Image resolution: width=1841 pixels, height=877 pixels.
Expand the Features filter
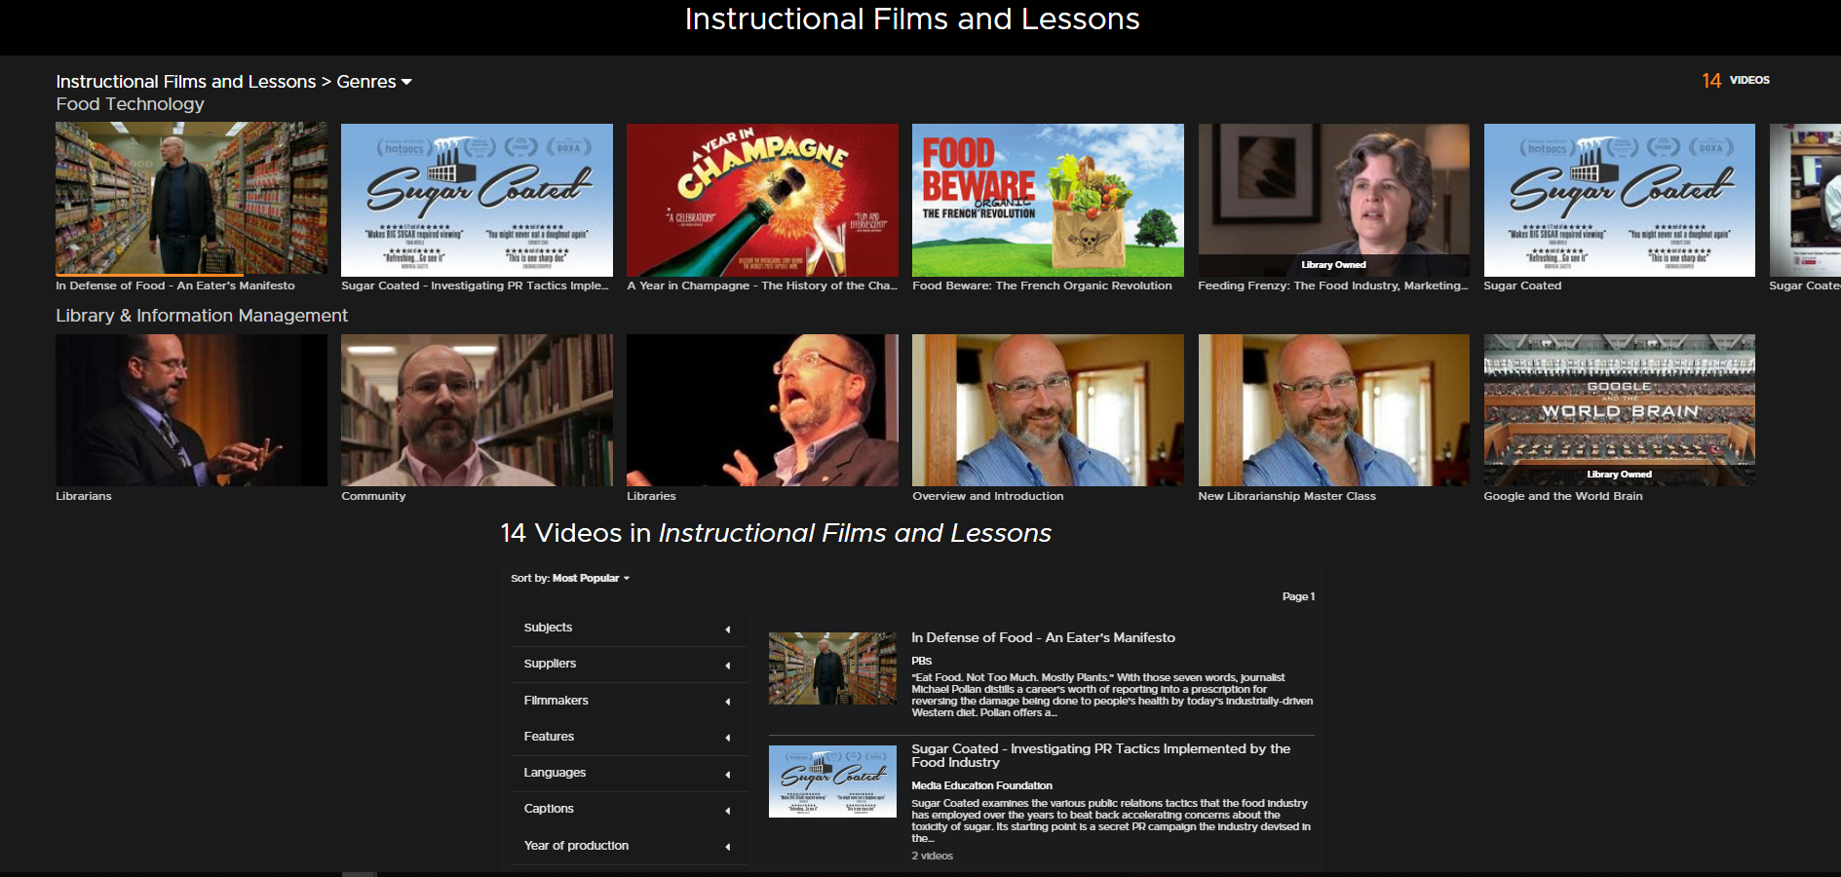coord(629,737)
